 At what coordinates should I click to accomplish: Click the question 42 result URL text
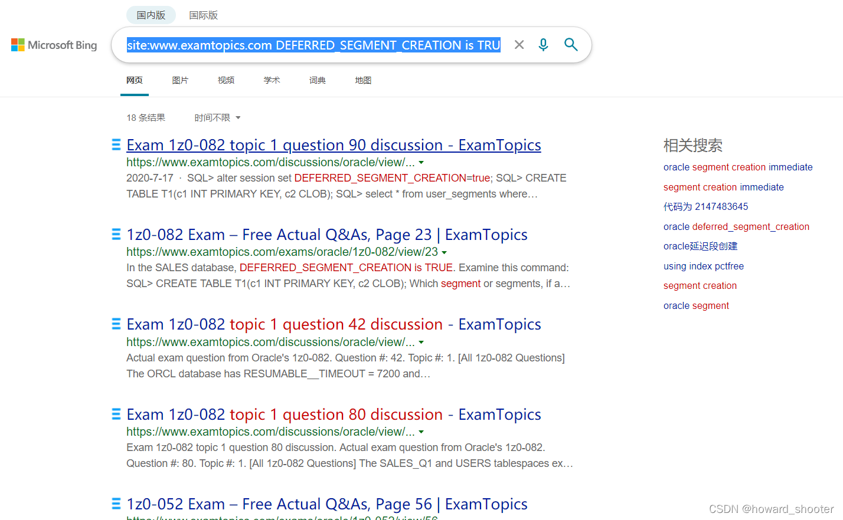click(270, 342)
